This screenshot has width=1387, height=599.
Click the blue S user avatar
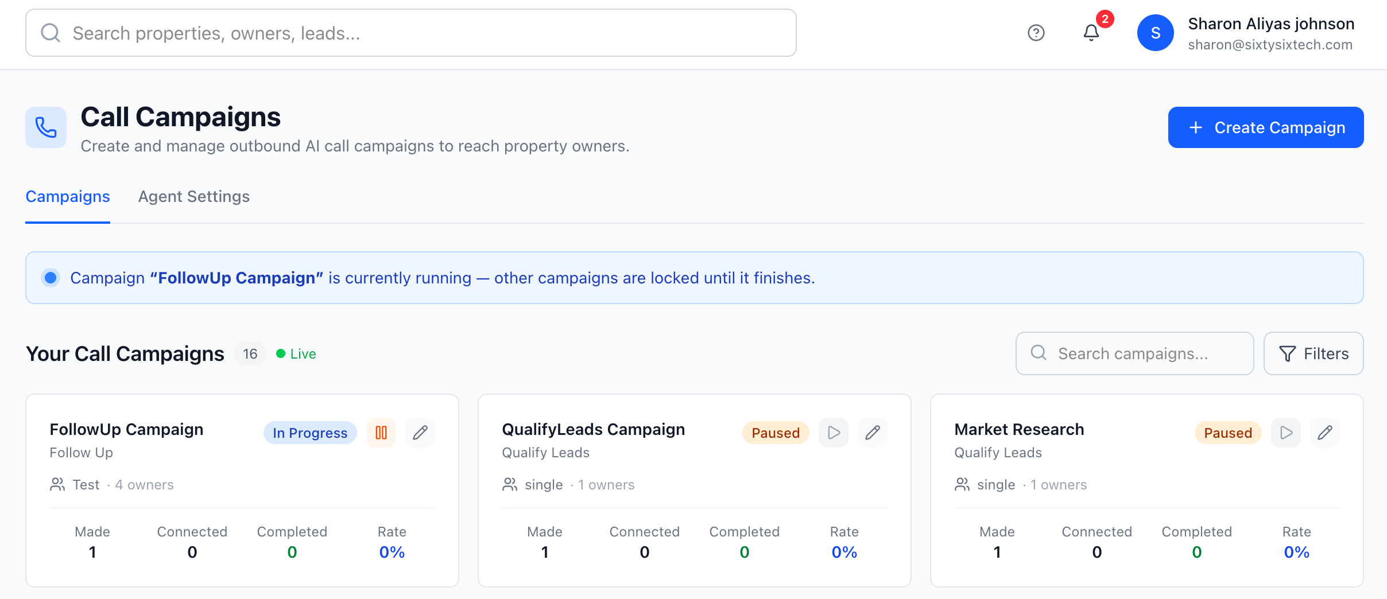click(x=1155, y=33)
